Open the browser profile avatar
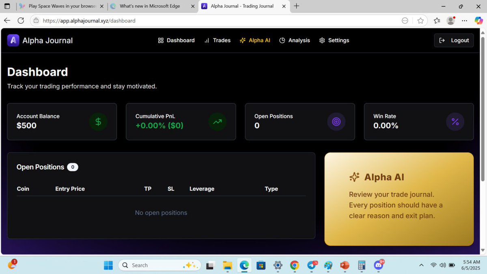Image resolution: width=487 pixels, height=274 pixels. (x=450, y=20)
